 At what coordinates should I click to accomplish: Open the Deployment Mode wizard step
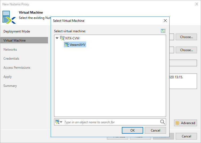17,31
